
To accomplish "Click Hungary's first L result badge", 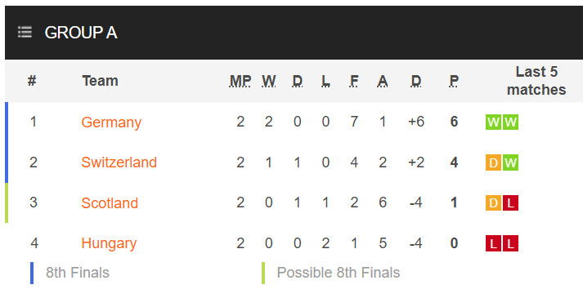I will [x=493, y=243].
